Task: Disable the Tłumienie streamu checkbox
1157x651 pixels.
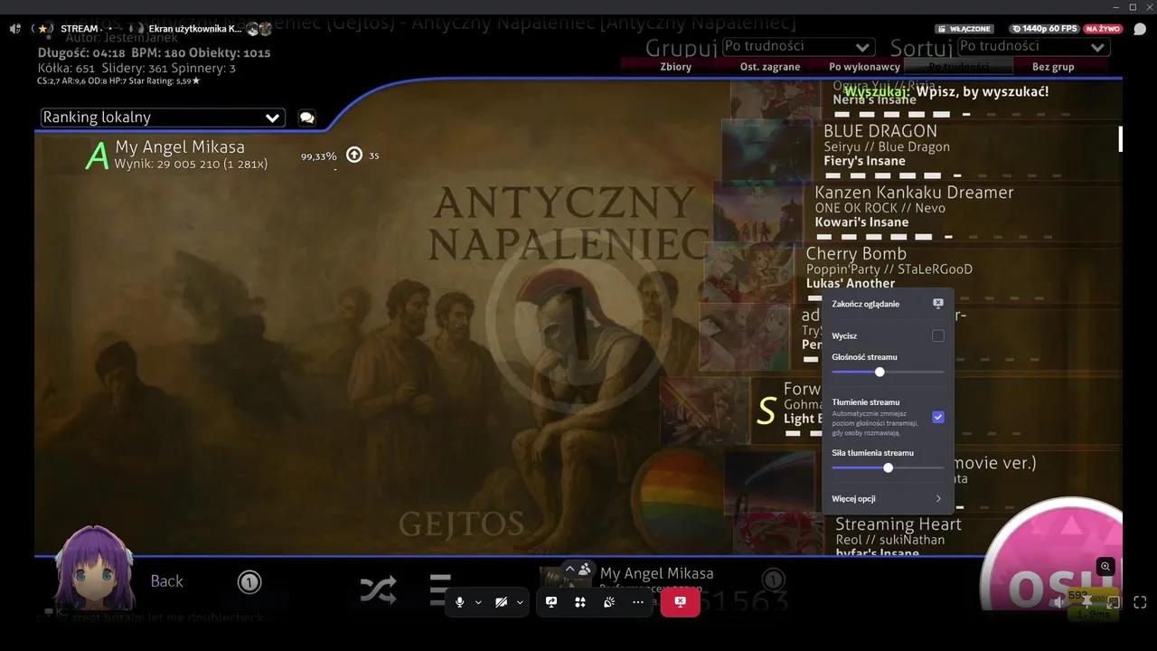Action: tap(937, 417)
